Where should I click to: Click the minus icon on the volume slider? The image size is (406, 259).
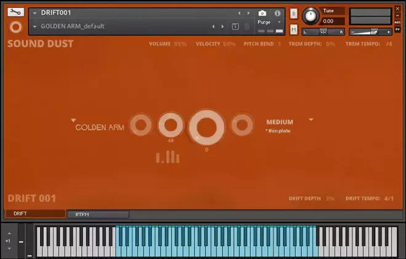coord(352,32)
